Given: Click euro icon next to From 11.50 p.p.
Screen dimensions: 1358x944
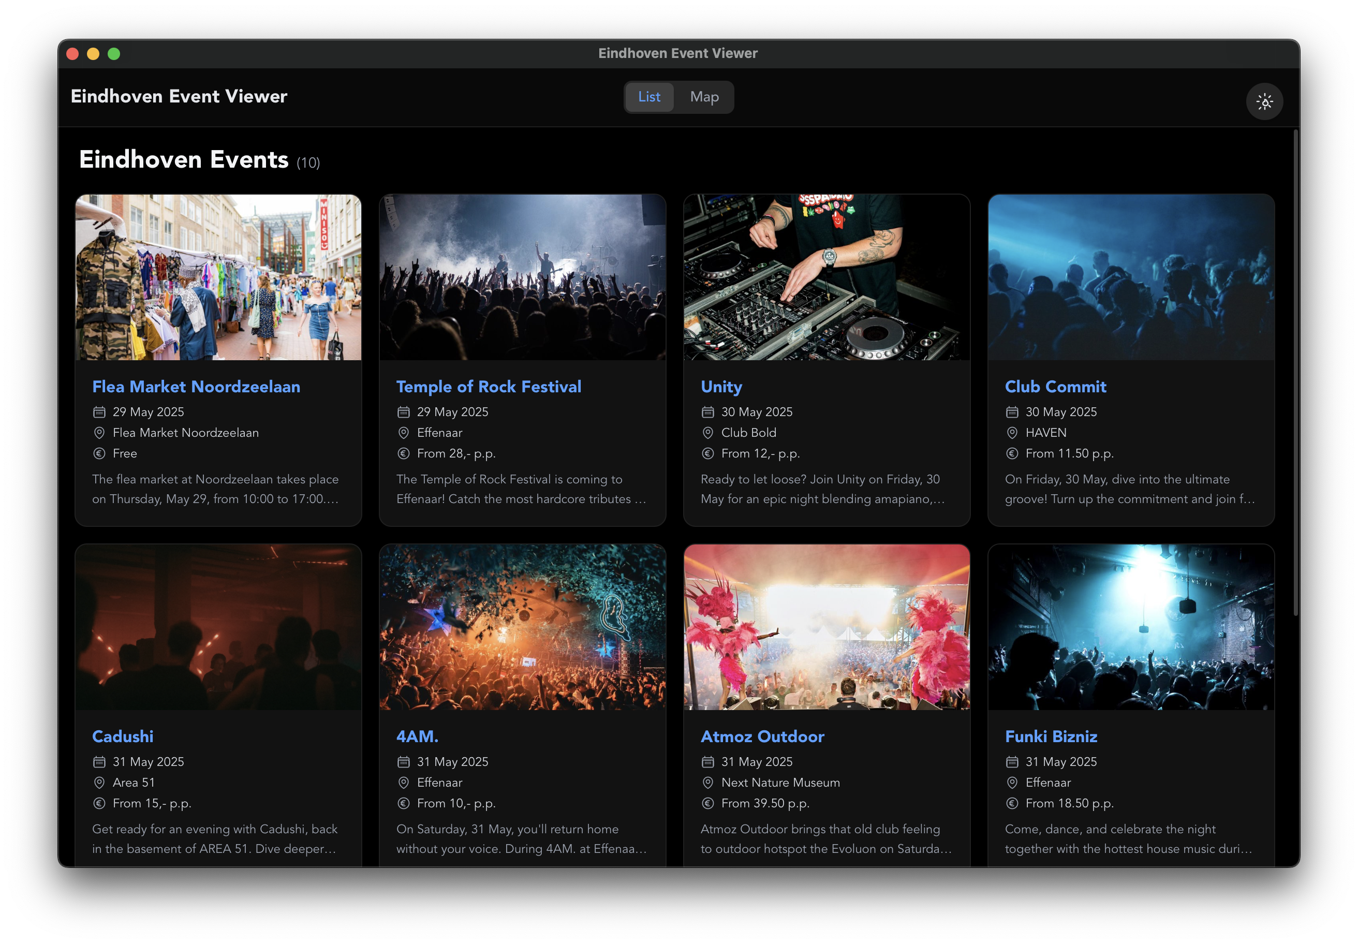Looking at the screenshot, I should click(1012, 453).
